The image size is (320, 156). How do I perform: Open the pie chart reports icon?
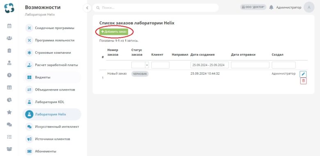(9, 100)
